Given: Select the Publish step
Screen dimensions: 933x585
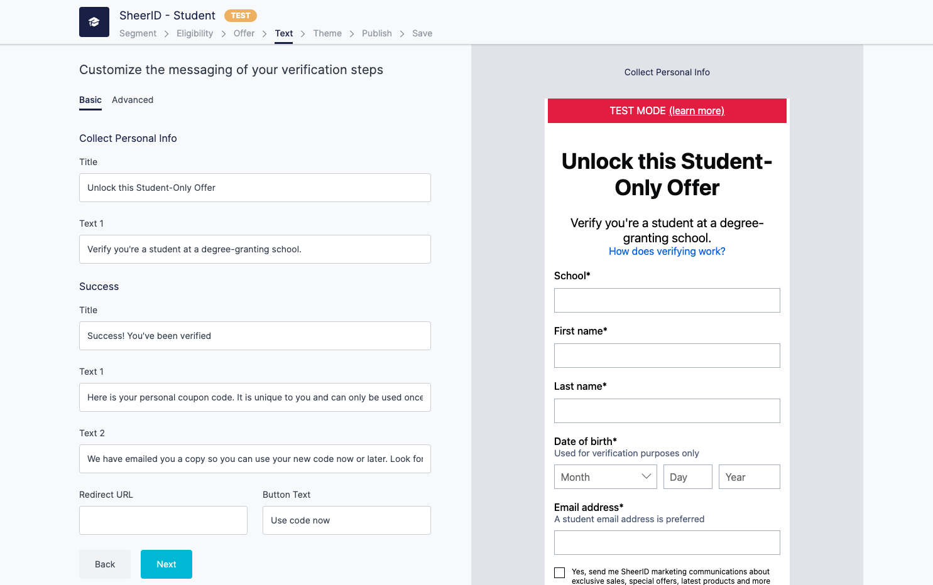Looking at the screenshot, I should pyautogui.click(x=376, y=33).
